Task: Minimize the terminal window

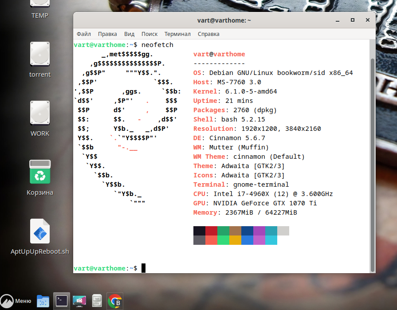Action: (x=337, y=20)
